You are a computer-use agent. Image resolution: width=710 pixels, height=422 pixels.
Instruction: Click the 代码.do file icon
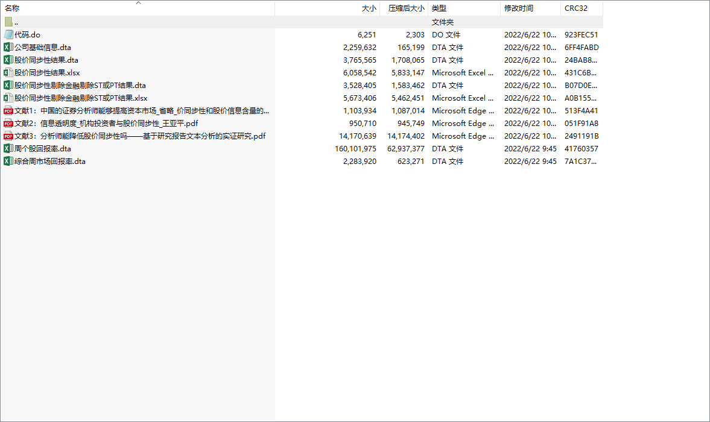click(8, 34)
